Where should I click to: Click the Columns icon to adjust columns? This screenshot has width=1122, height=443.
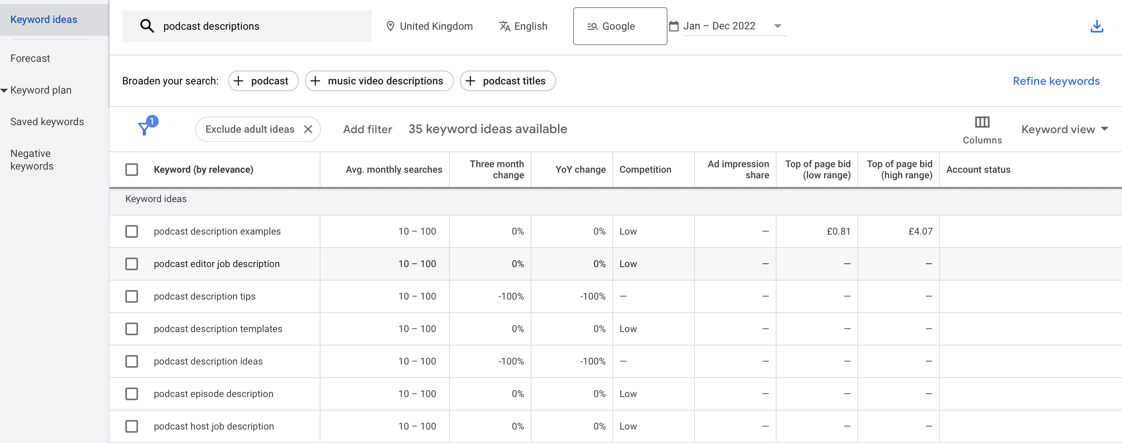982,122
